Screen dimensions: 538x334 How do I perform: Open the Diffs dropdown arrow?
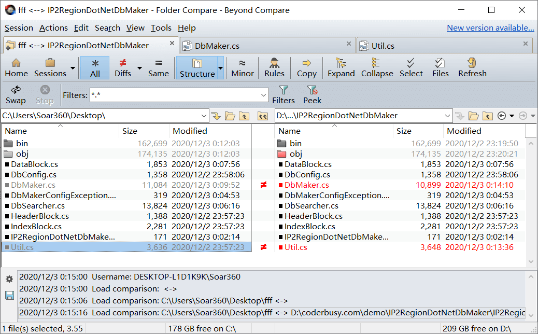tap(139, 68)
